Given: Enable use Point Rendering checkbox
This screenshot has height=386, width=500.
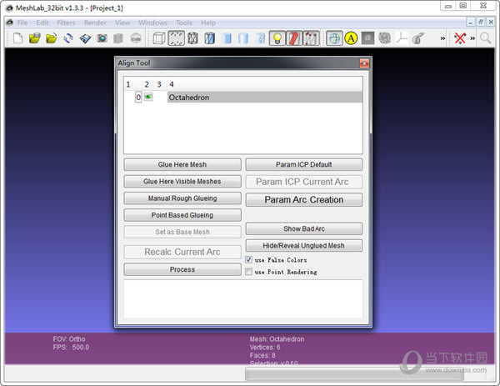Looking at the screenshot, I should click(x=248, y=272).
